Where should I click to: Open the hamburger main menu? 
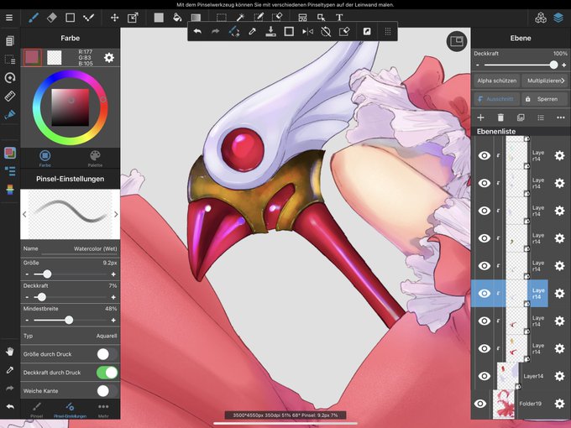coord(9,18)
